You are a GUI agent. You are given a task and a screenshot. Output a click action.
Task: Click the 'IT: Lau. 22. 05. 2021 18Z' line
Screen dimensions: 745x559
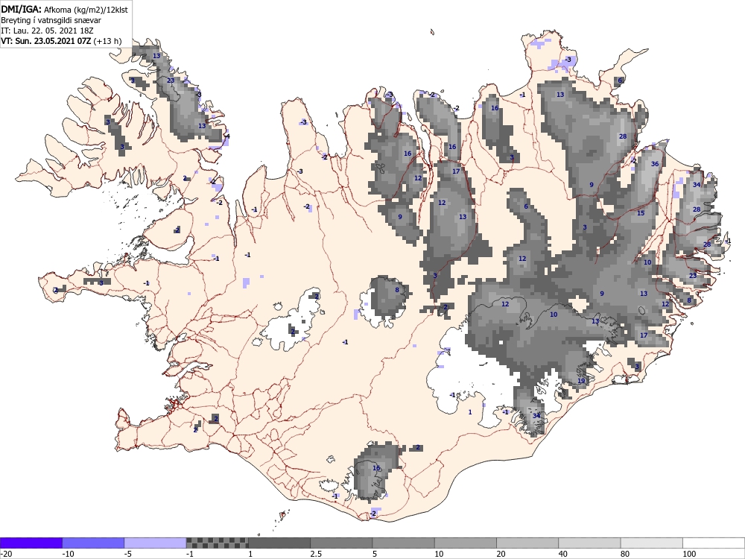tap(47, 31)
